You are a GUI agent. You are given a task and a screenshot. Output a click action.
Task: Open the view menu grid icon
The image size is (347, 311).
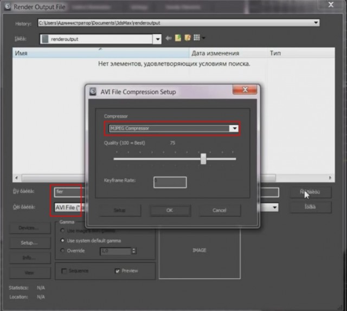pos(197,38)
